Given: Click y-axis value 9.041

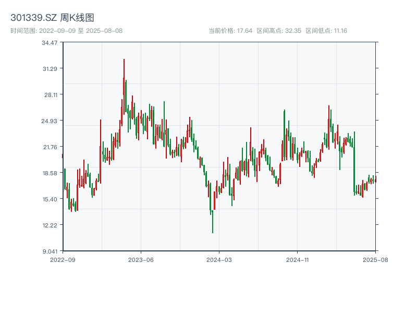Looking at the screenshot, I should pos(50,251).
